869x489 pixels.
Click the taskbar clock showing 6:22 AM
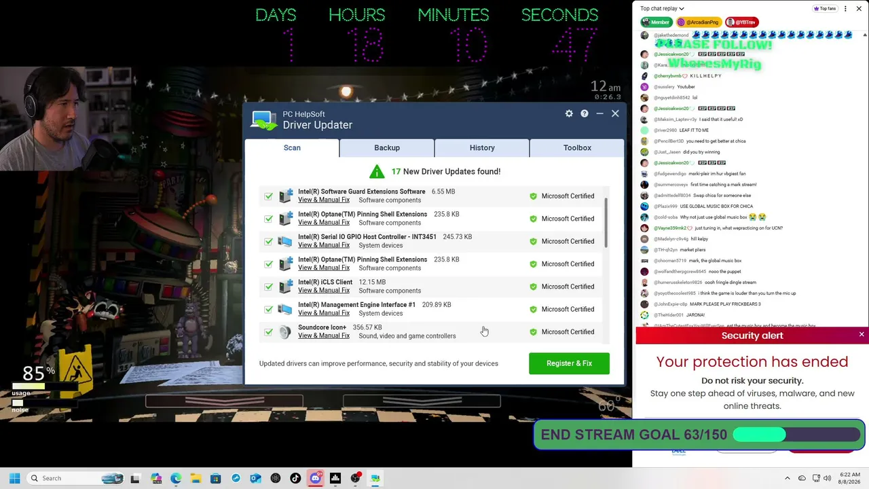click(849, 478)
